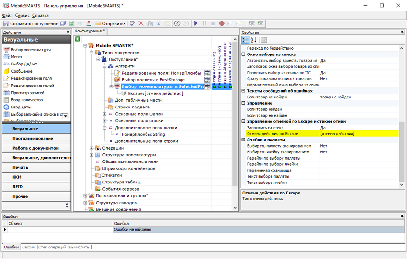Collapse Ячейки и паллеты category
This screenshot has height=259, width=407.
coord(243,140)
